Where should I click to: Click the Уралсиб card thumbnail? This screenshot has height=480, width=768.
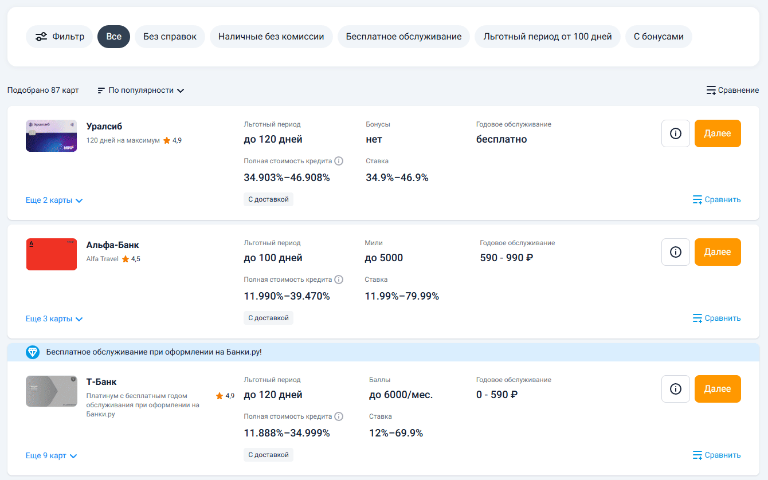pyautogui.click(x=51, y=136)
